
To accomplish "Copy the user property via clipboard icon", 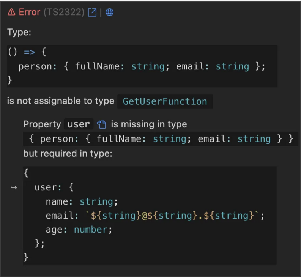I will point(101,124).
